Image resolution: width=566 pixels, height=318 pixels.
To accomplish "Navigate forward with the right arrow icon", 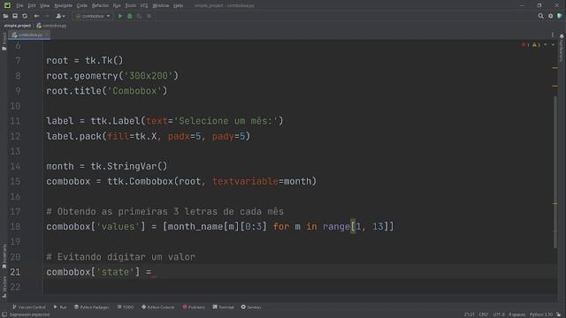I will 47,16.
